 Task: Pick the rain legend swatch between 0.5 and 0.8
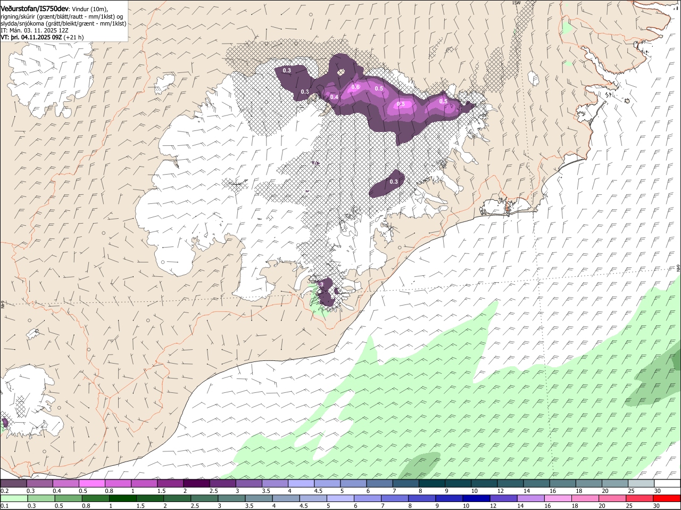click(68, 498)
